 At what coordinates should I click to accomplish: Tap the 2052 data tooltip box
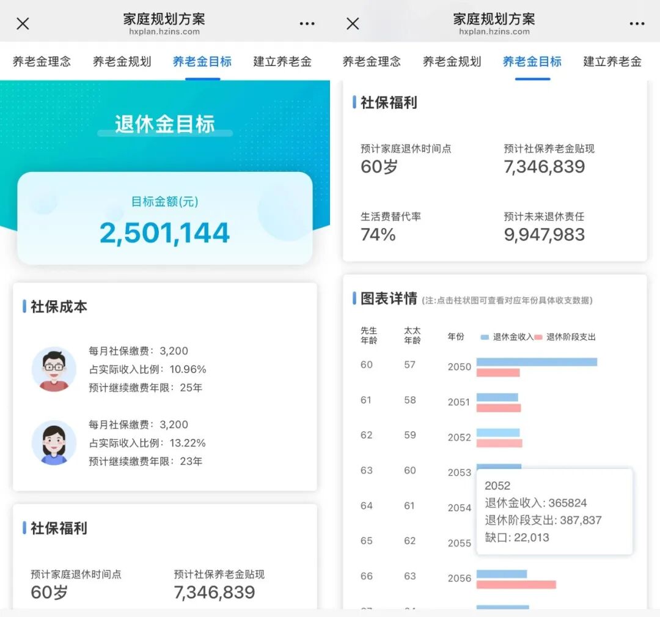[x=554, y=512]
